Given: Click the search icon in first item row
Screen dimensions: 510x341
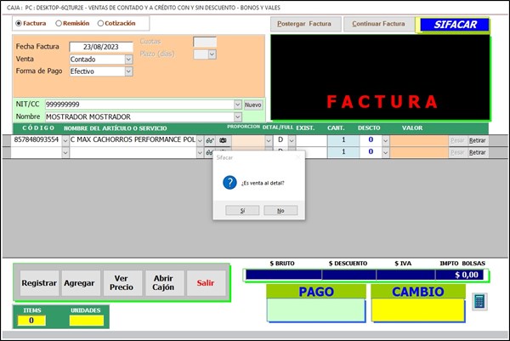Looking at the screenshot, I should pyautogui.click(x=210, y=139).
